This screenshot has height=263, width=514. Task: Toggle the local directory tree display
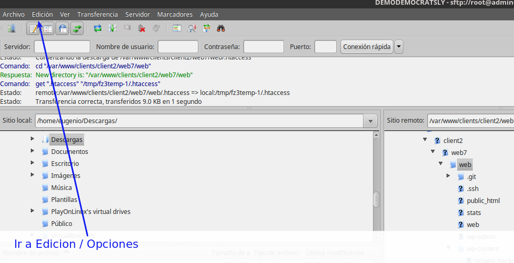tap(48, 29)
